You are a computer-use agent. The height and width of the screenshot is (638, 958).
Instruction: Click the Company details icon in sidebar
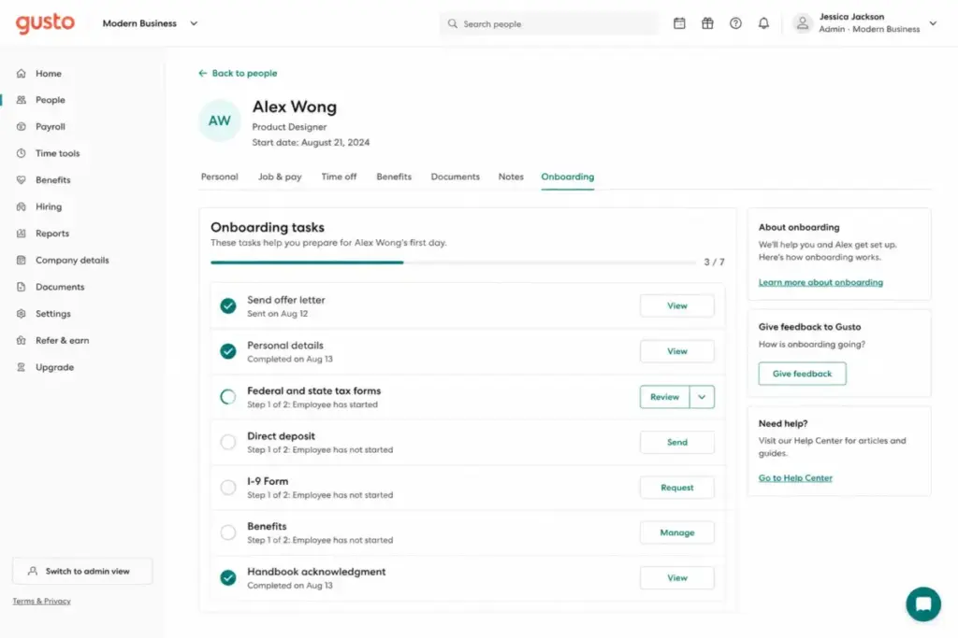[x=22, y=260]
